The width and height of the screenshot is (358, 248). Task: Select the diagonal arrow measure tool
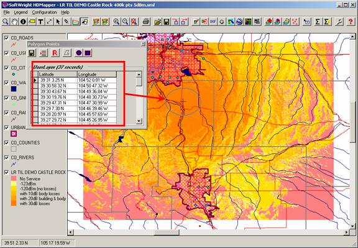point(49,22)
